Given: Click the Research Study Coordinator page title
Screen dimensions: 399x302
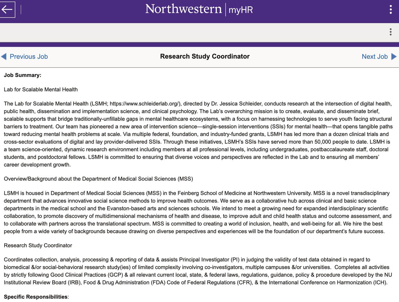Looking at the screenshot, I should click(205, 56).
